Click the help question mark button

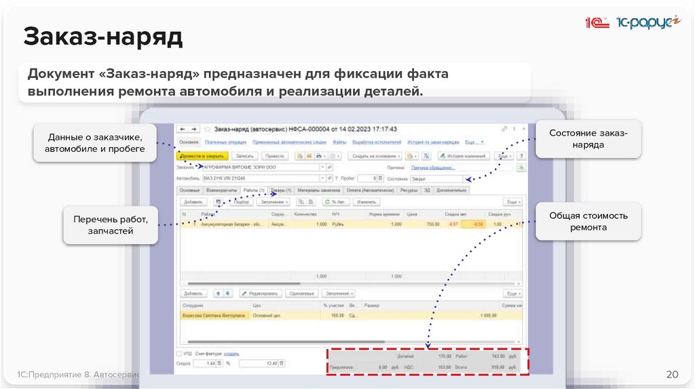coord(521,157)
